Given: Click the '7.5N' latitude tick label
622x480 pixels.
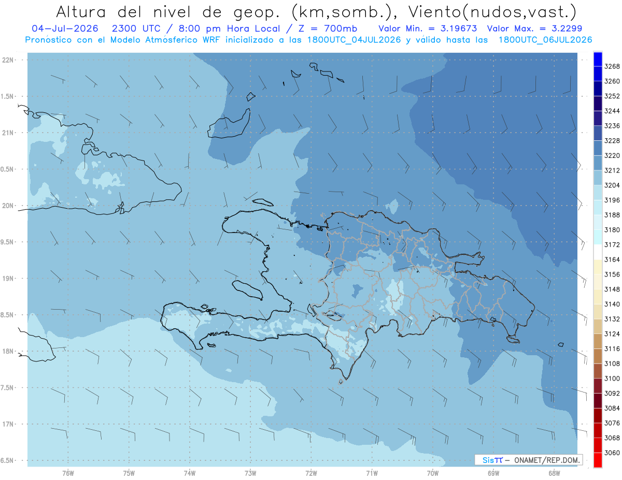Looking at the screenshot, I should tap(8, 388).
